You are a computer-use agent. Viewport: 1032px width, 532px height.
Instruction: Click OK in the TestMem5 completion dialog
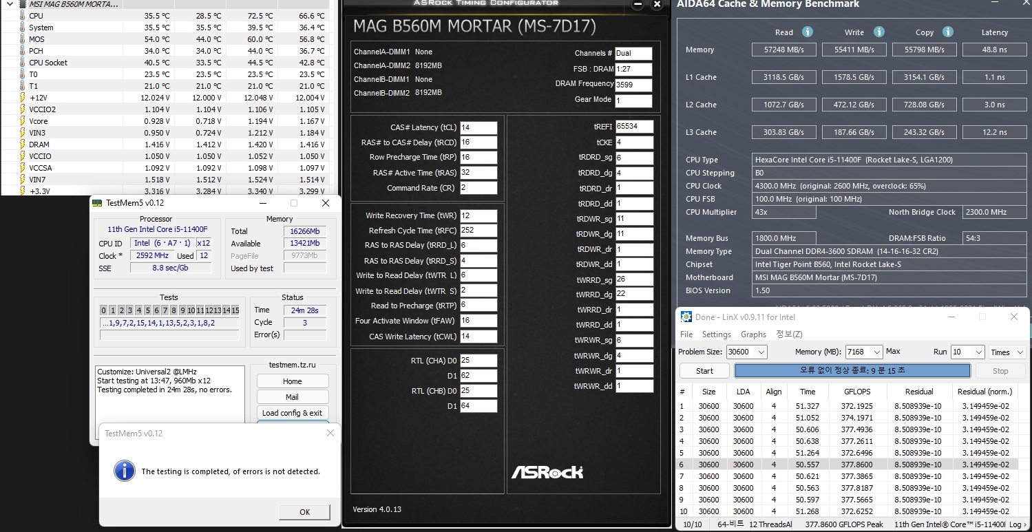305,512
